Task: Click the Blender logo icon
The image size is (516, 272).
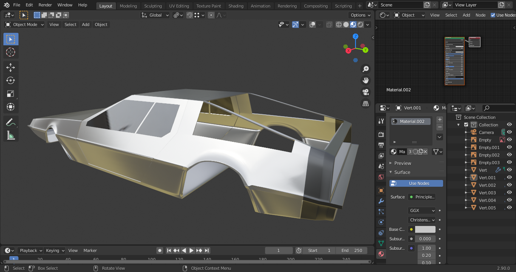Action: (6, 5)
